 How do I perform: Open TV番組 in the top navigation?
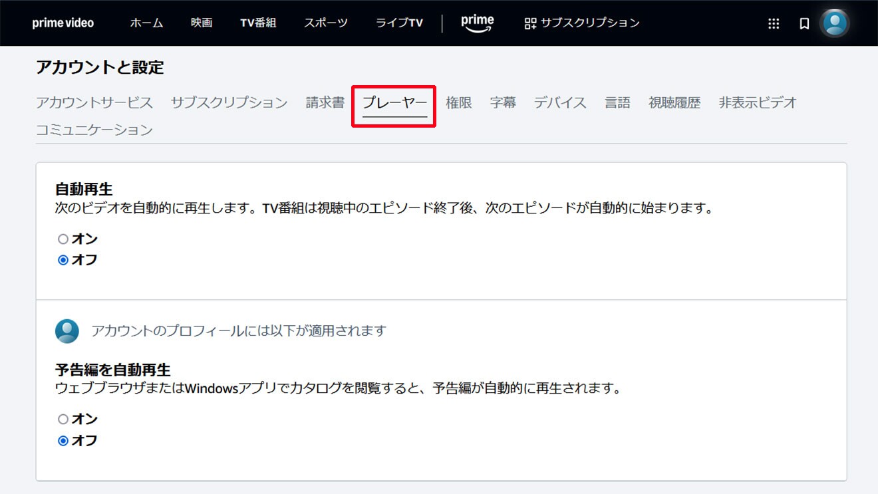[258, 23]
